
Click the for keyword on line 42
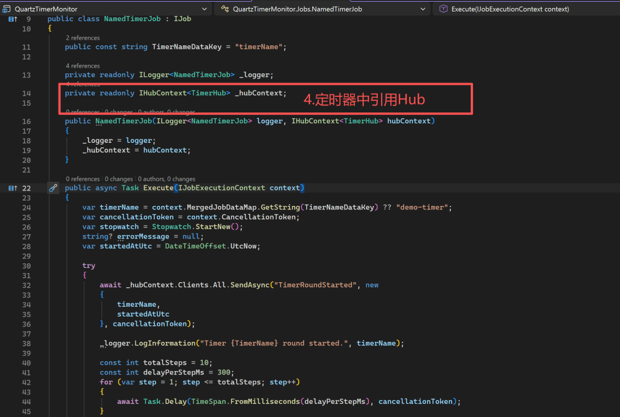click(106, 382)
